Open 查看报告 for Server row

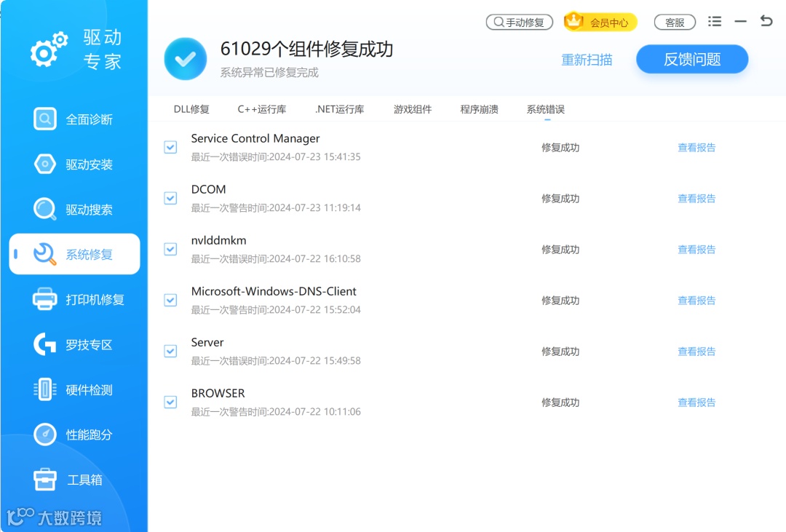696,352
